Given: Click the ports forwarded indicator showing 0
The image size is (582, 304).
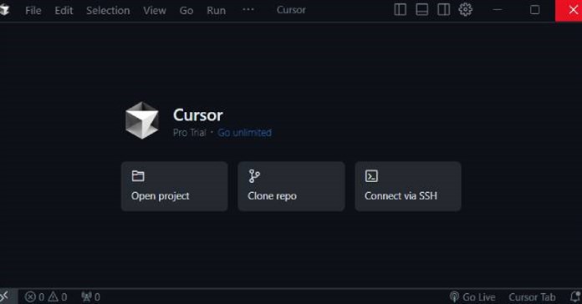Looking at the screenshot, I should 91,297.
